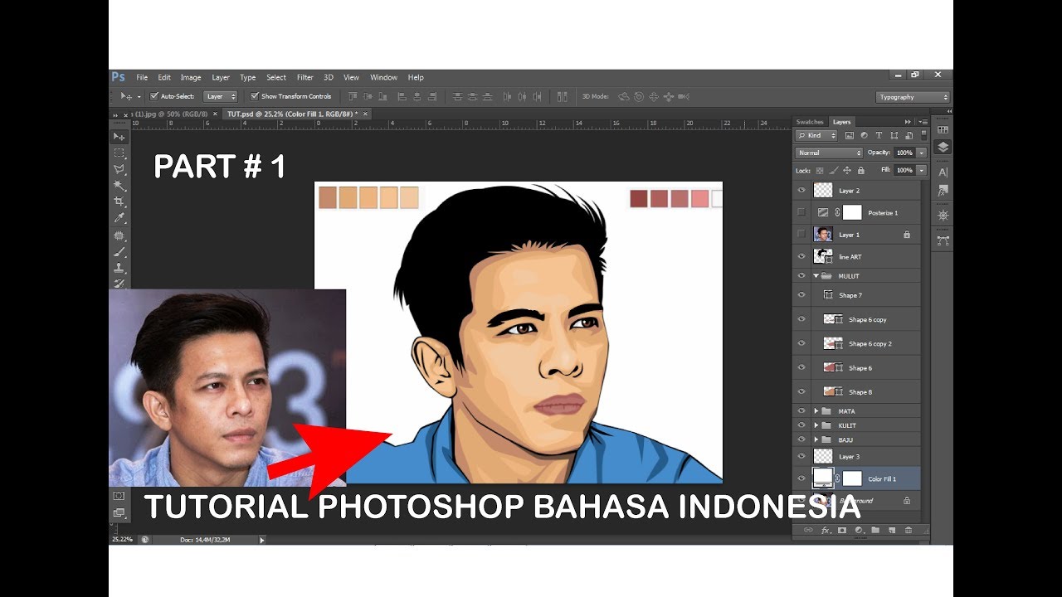Open the Window menu
The image size is (1062, 597).
pyautogui.click(x=383, y=77)
